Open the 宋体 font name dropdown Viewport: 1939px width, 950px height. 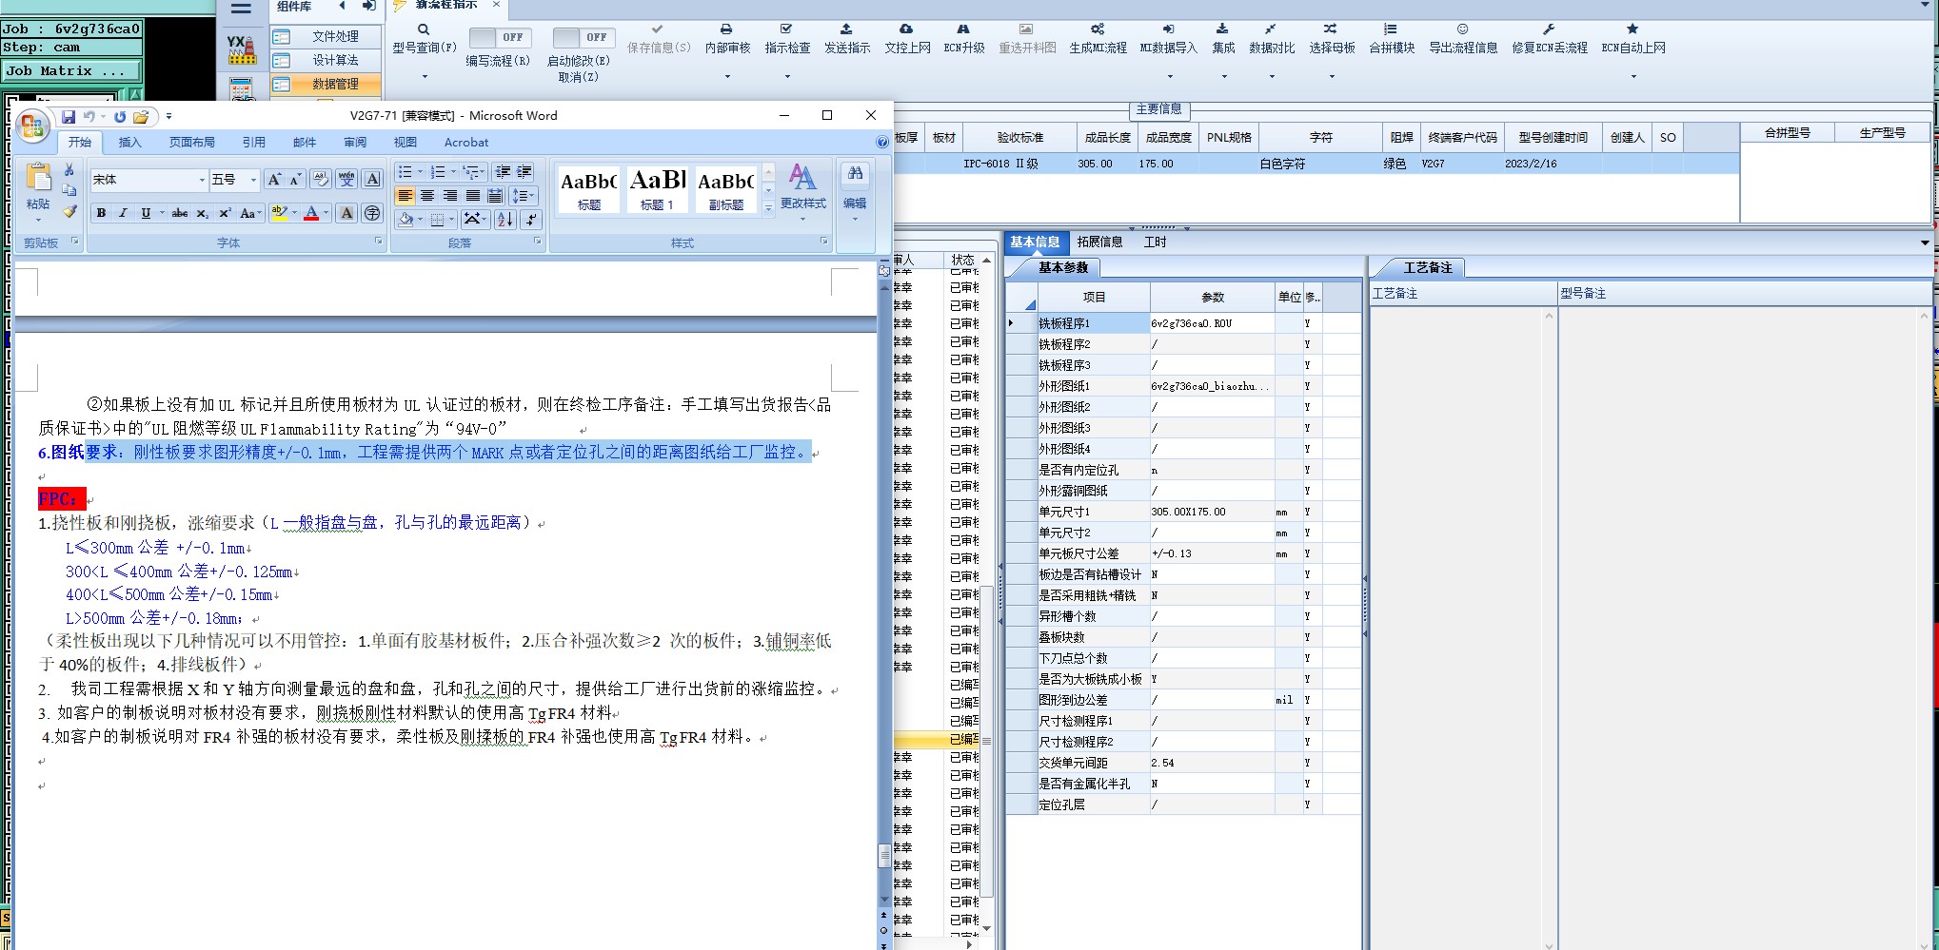click(202, 180)
